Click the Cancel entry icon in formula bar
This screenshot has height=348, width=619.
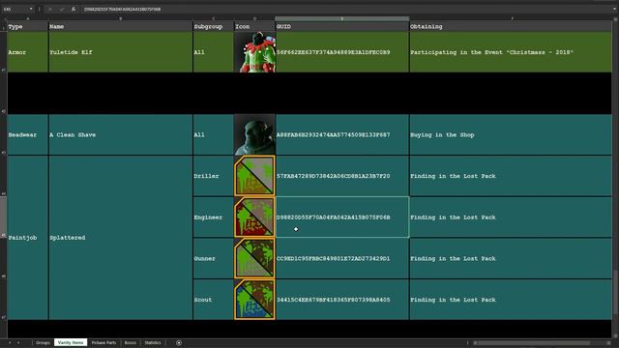(x=50, y=9)
